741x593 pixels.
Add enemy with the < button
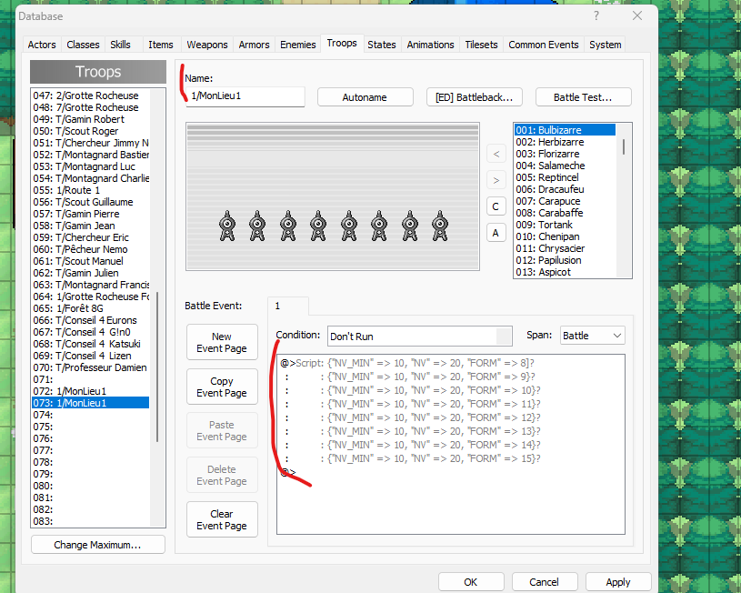(x=496, y=154)
